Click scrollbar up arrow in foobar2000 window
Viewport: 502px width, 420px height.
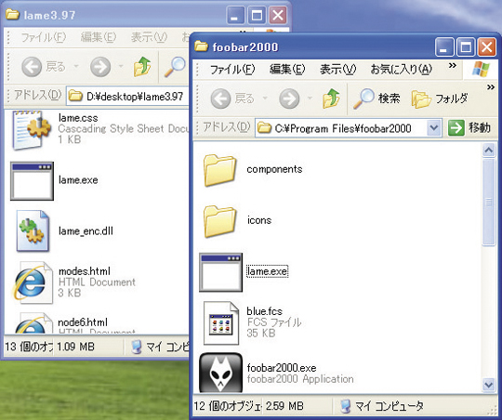(x=489, y=151)
